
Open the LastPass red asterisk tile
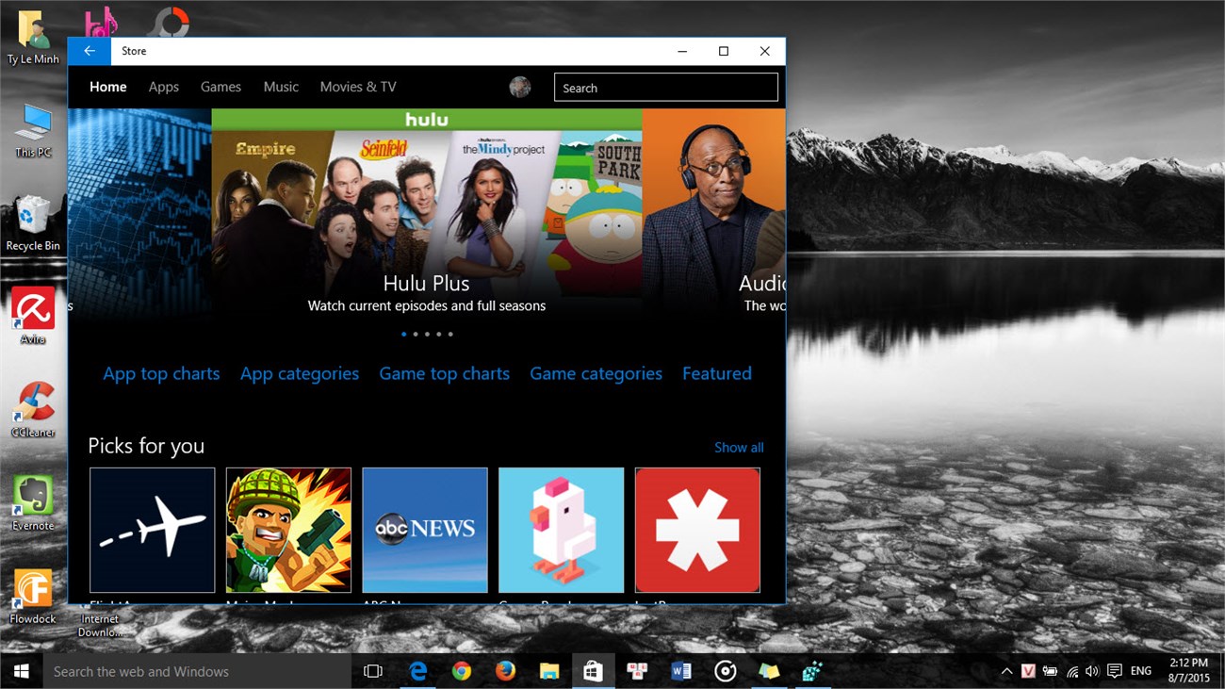pyautogui.click(x=697, y=530)
